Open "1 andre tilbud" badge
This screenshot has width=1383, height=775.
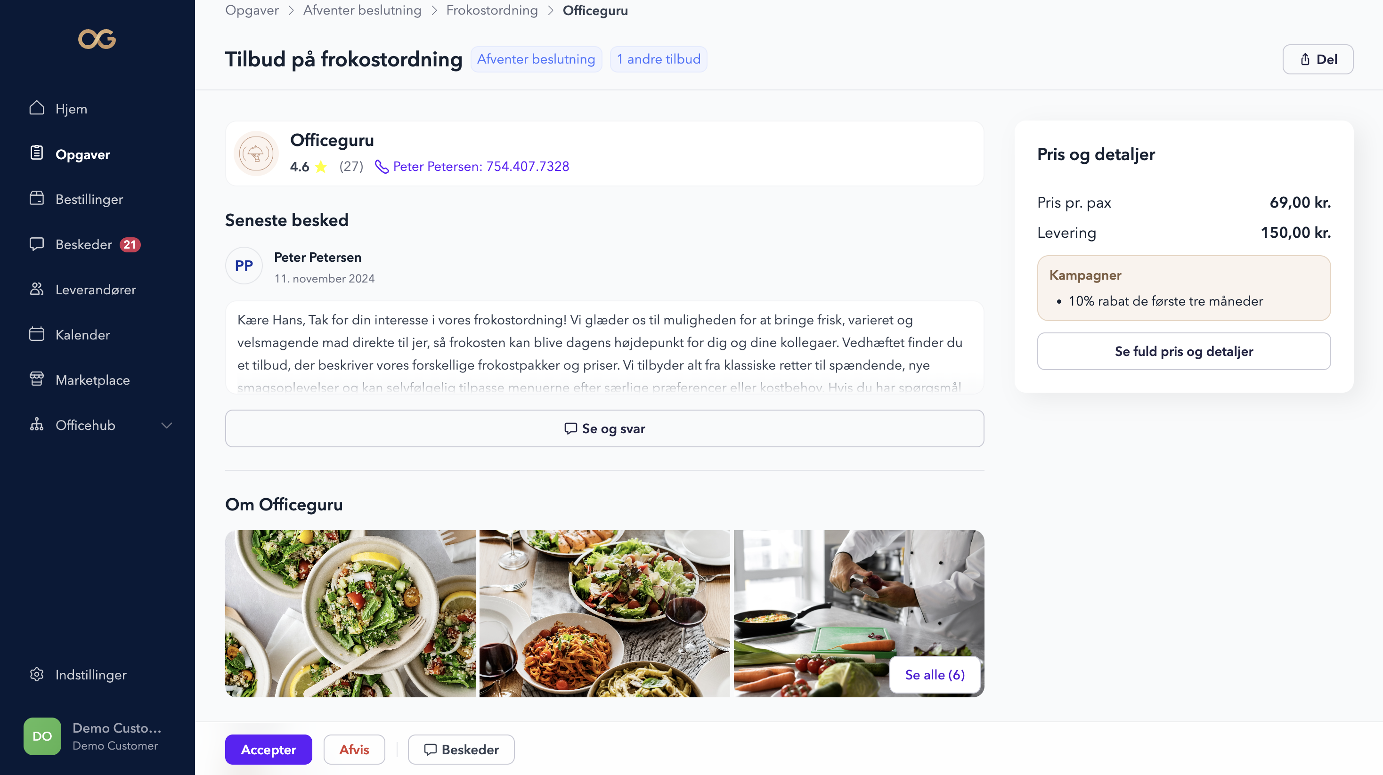pyautogui.click(x=658, y=59)
